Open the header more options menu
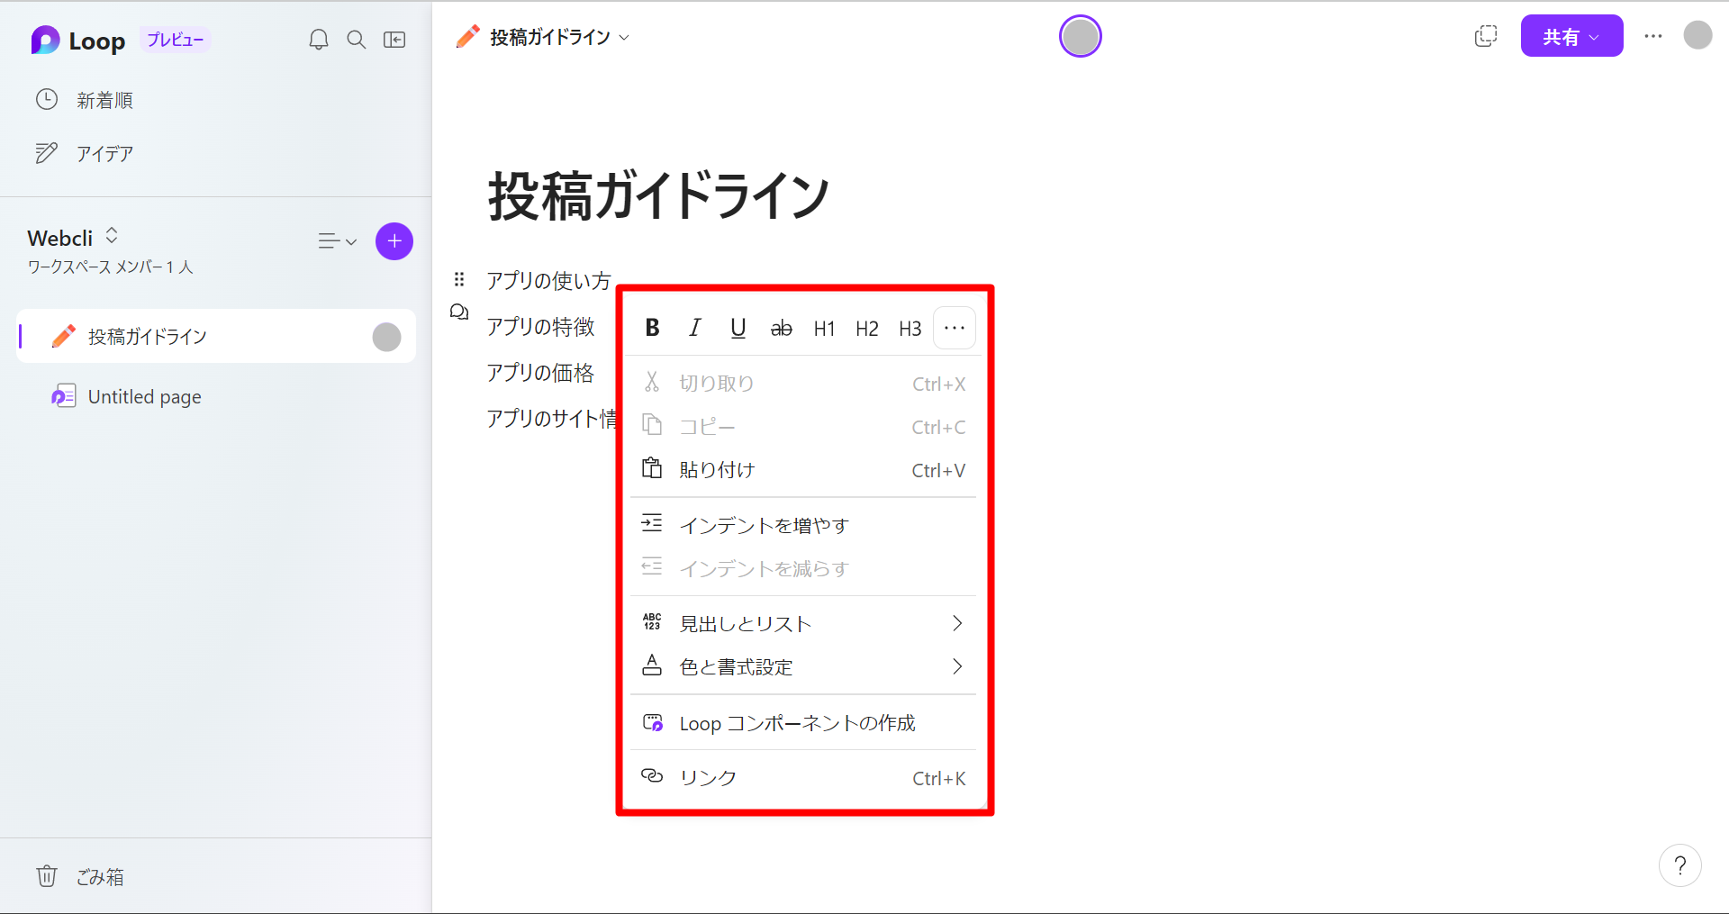The height and width of the screenshot is (914, 1729). (x=1653, y=36)
